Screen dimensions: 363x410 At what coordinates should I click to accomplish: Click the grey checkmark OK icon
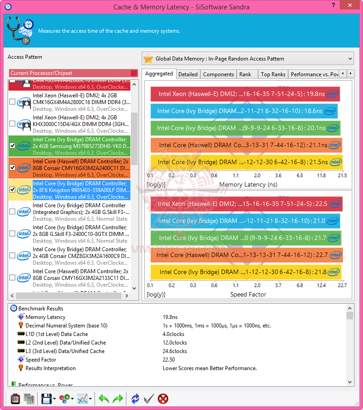pos(149,399)
